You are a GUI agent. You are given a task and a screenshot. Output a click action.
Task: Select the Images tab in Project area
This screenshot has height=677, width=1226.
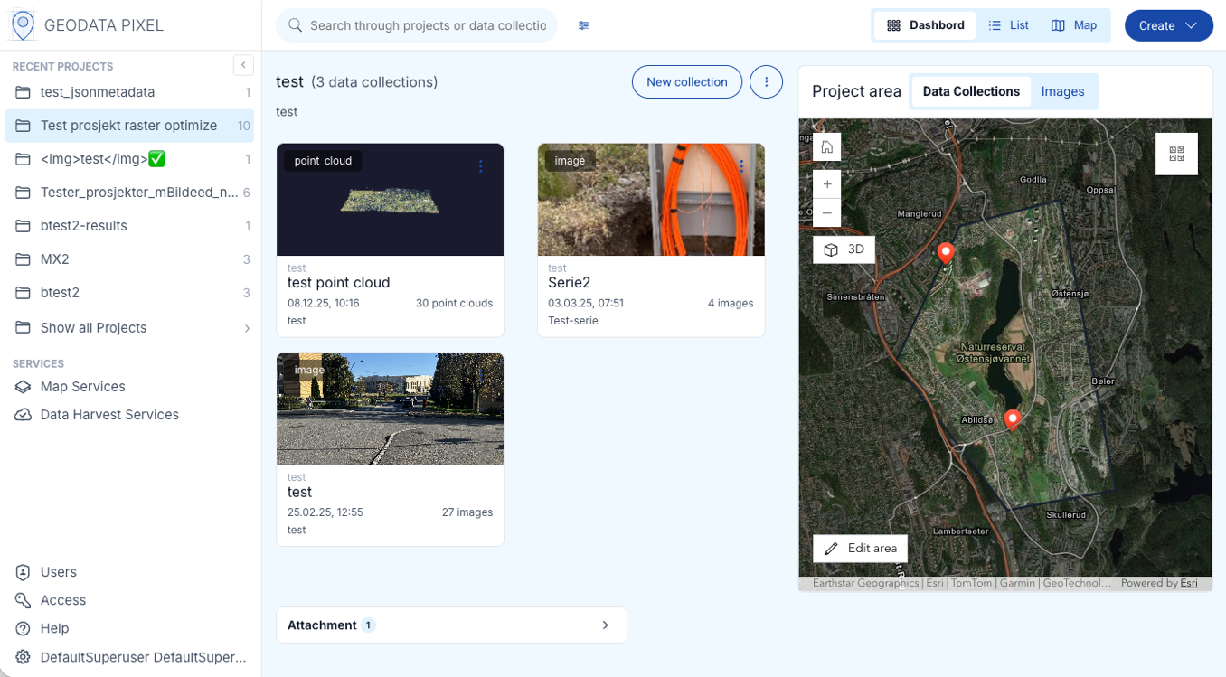[1062, 91]
